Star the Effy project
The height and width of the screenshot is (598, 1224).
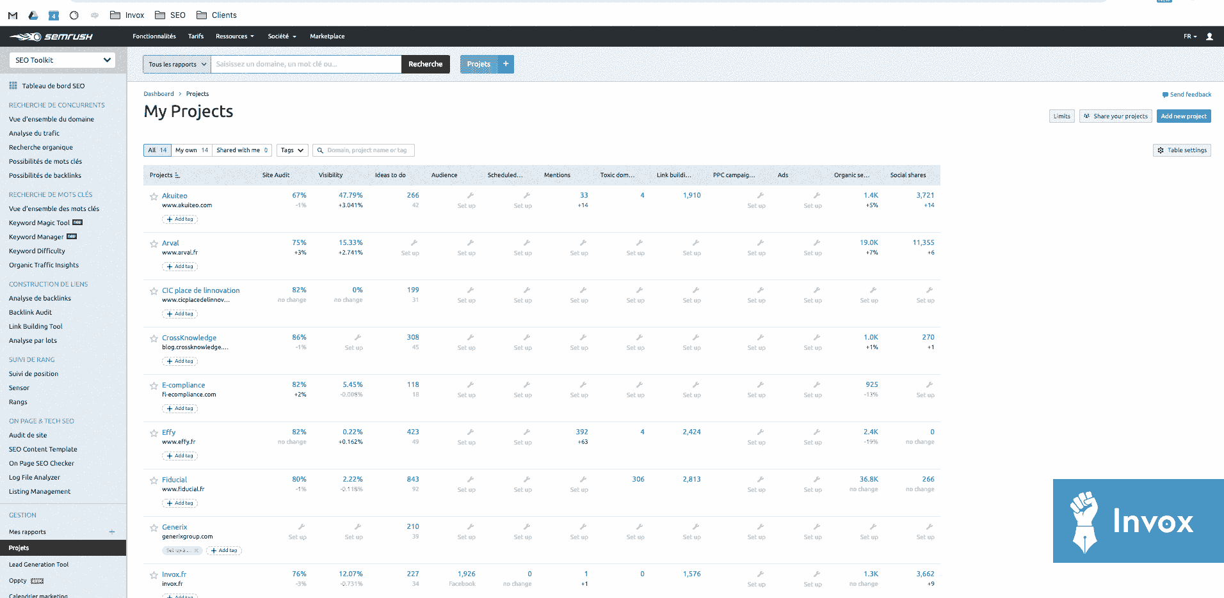(154, 433)
